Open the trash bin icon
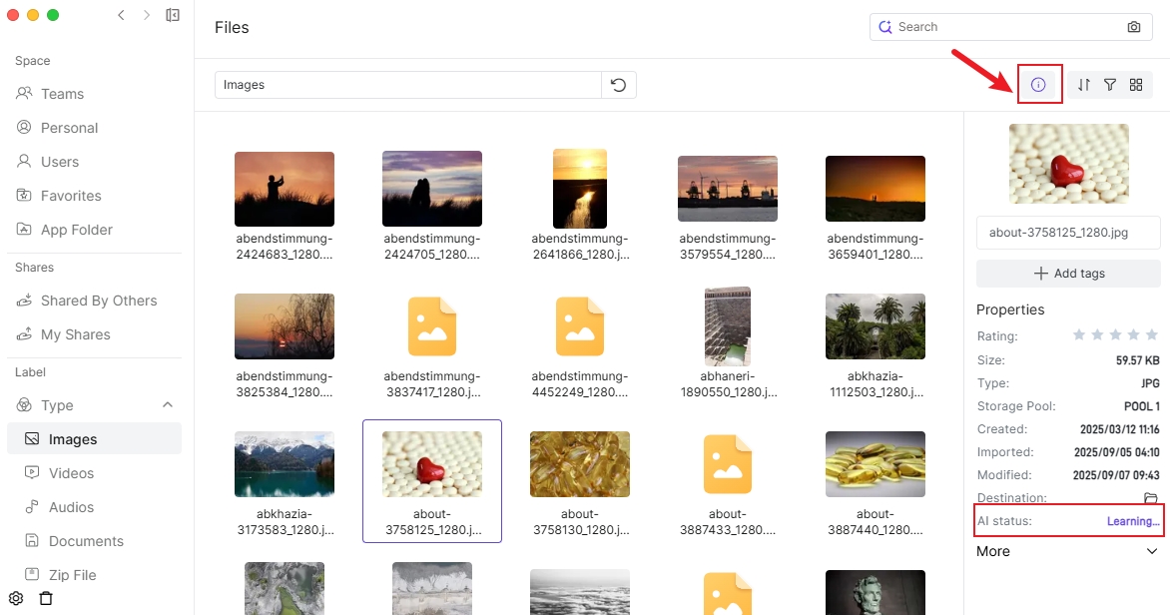The height and width of the screenshot is (615, 1170). point(46,599)
